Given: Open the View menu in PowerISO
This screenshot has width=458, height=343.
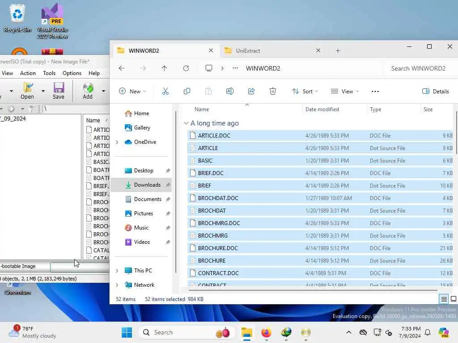Looking at the screenshot, I should pos(7,73).
